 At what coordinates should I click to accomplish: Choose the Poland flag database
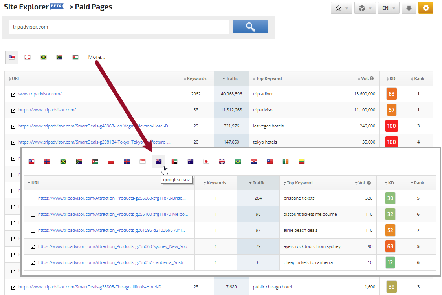pos(111,161)
